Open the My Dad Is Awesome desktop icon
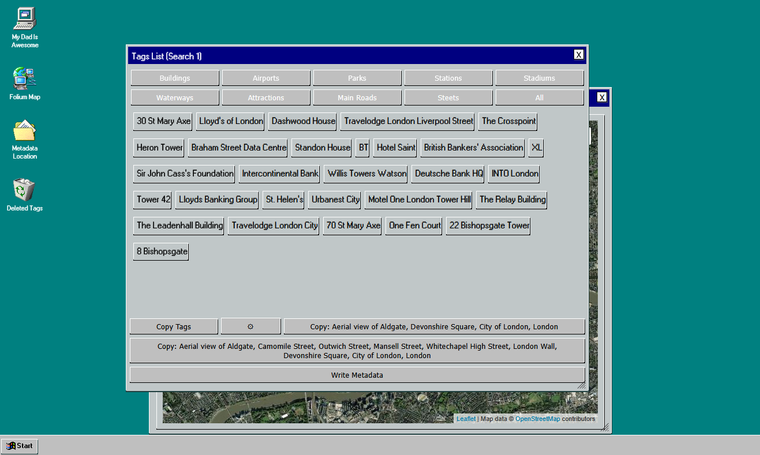 [x=25, y=27]
